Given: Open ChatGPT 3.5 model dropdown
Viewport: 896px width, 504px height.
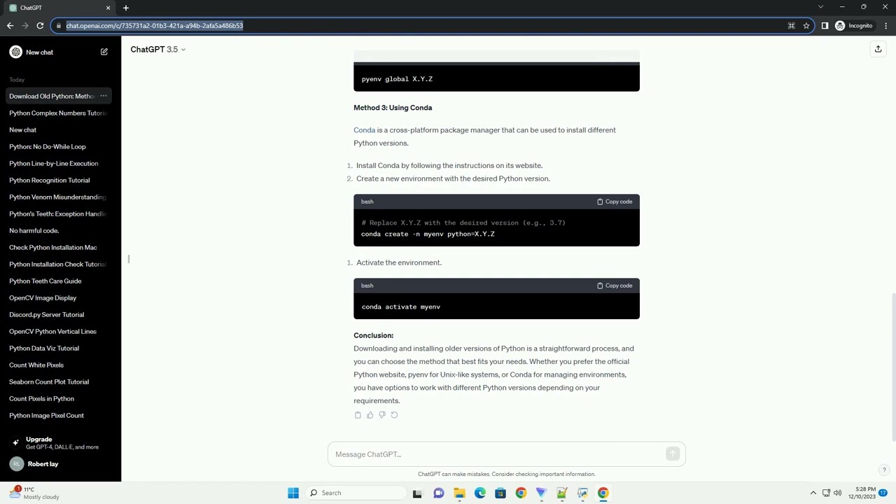Looking at the screenshot, I should (x=158, y=49).
